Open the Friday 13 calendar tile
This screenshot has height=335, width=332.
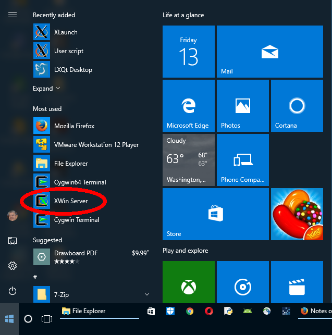tap(189, 52)
